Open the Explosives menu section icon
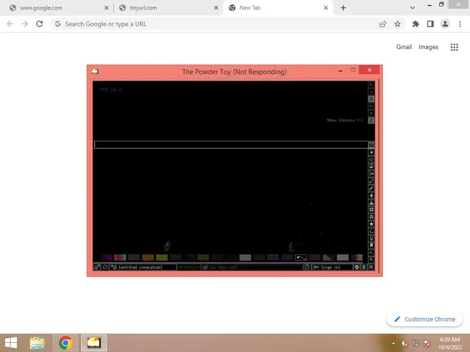 coord(371,181)
